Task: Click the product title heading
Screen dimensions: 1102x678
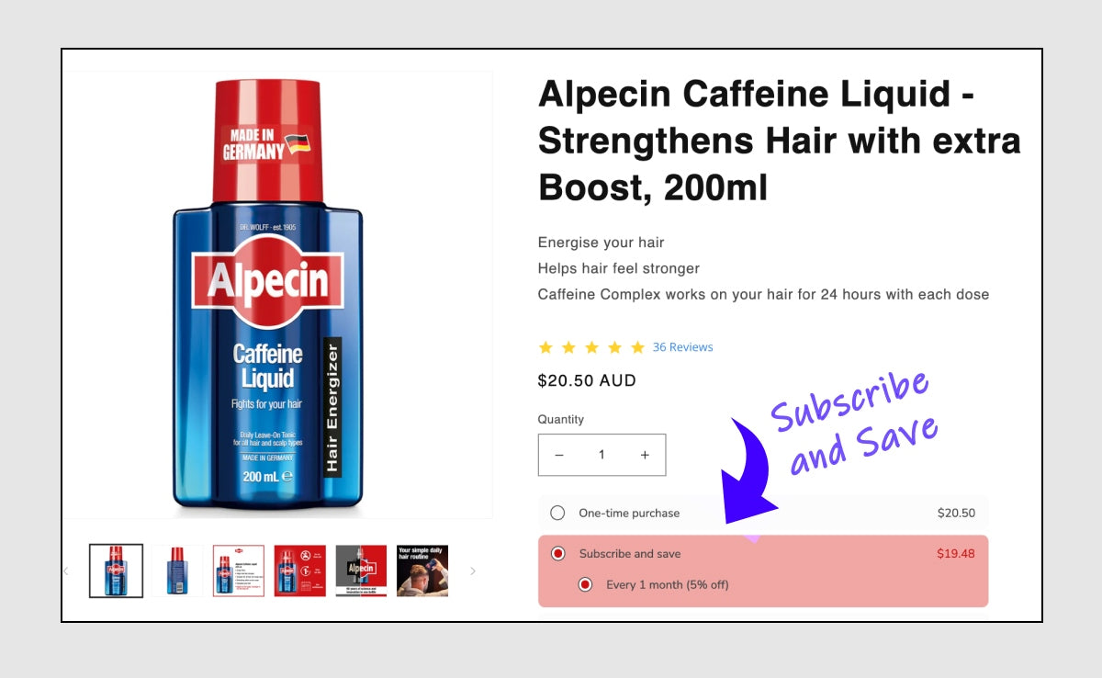Action: click(779, 141)
